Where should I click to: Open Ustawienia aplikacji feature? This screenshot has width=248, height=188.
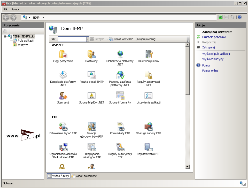pyautogui.click(x=148, y=98)
